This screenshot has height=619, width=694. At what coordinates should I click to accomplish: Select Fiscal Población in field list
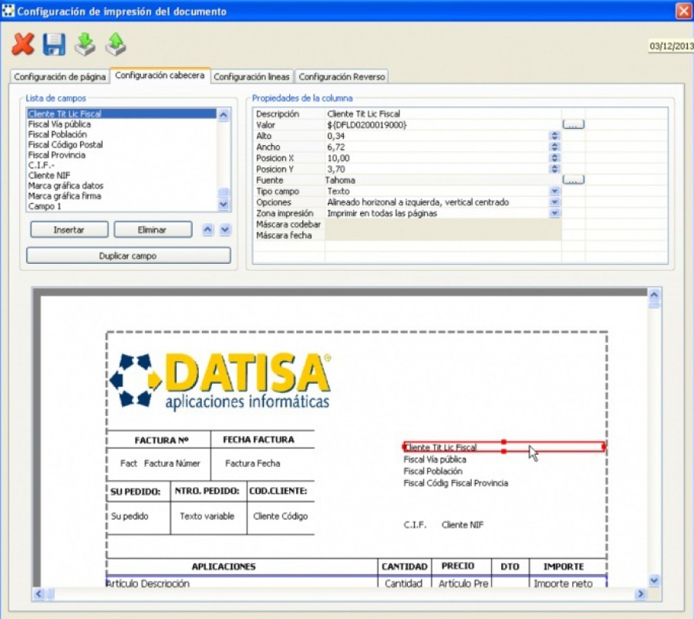pyautogui.click(x=121, y=134)
